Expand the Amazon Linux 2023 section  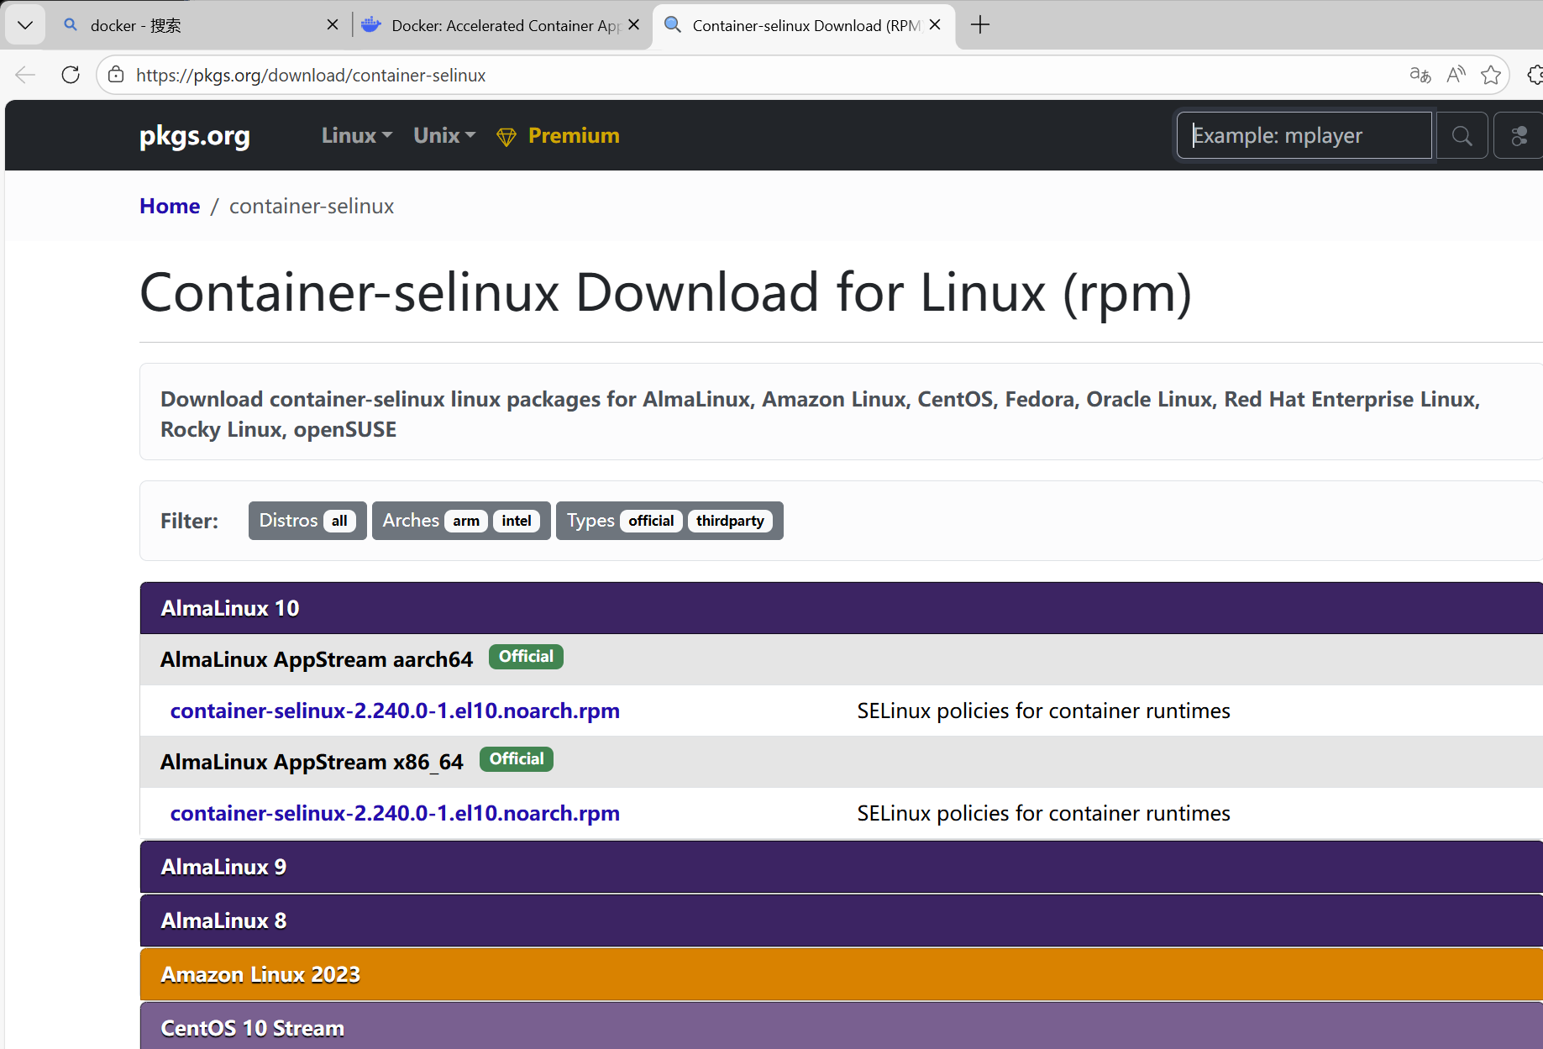pos(841,974)
